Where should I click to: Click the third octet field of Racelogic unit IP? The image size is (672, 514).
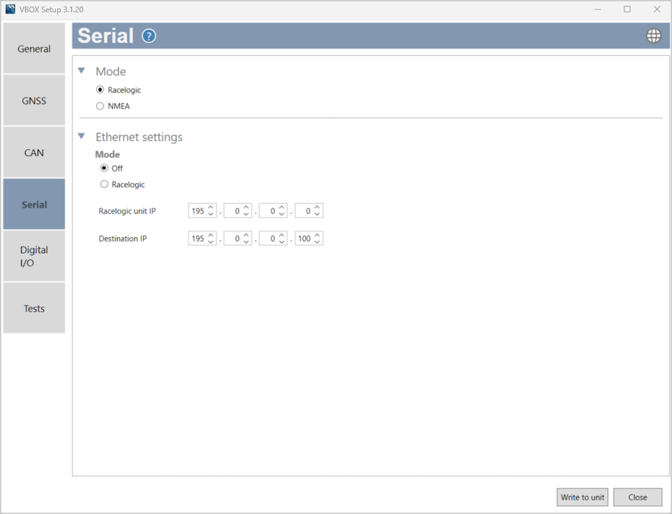[269, 211]
